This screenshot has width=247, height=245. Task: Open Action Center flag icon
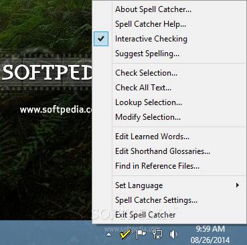pos(141,234)
